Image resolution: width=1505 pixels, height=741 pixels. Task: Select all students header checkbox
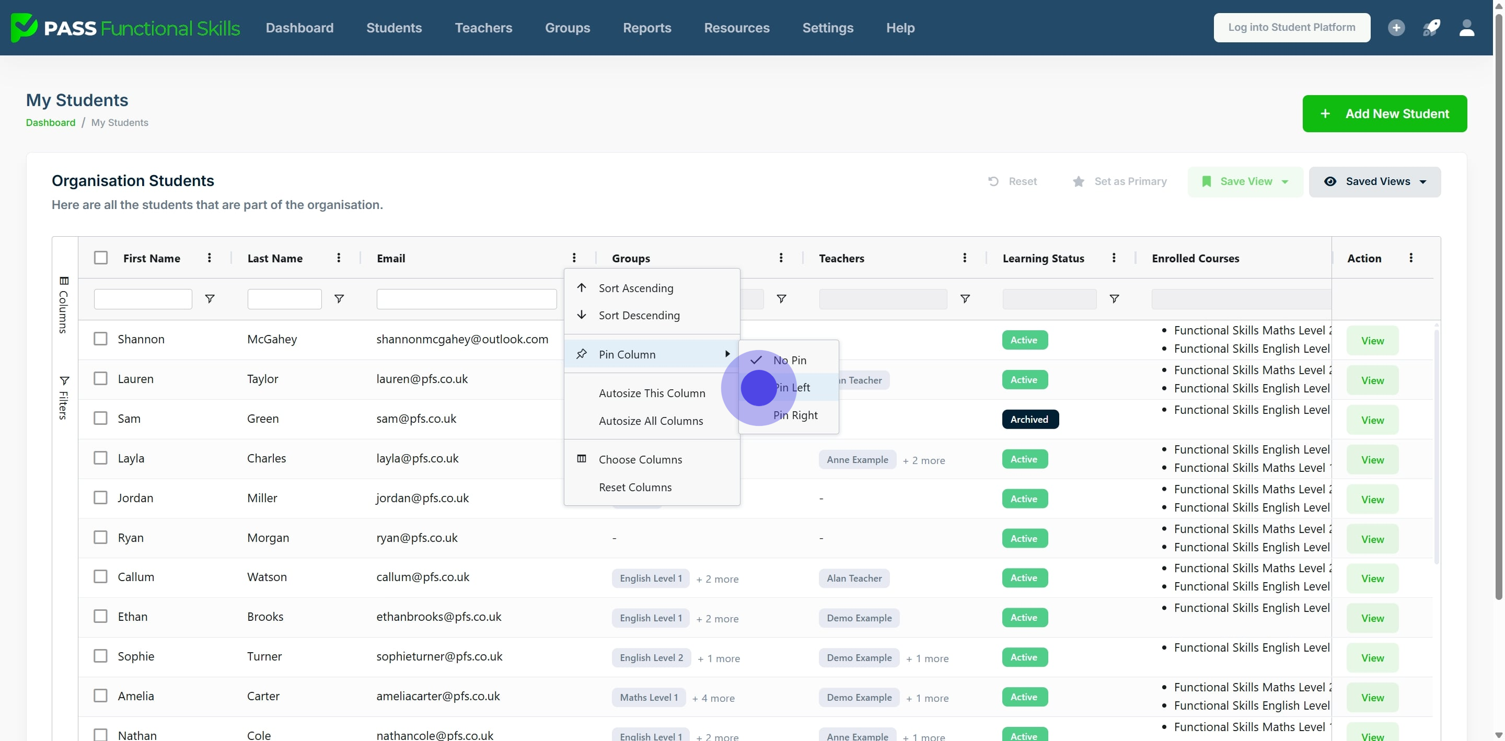pyautogui.click(x=100, y=258)
